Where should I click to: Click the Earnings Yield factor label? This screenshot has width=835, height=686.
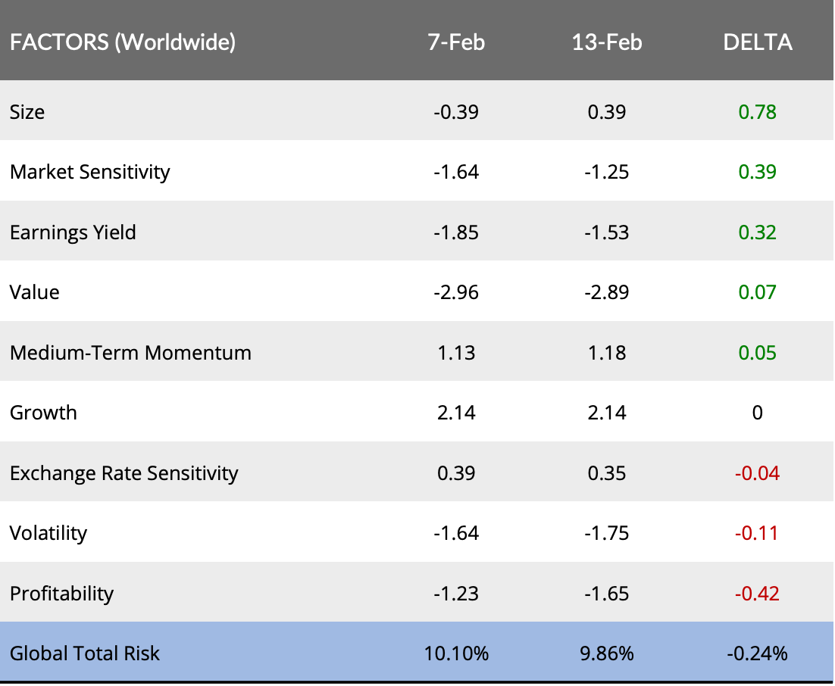point(73,232)
